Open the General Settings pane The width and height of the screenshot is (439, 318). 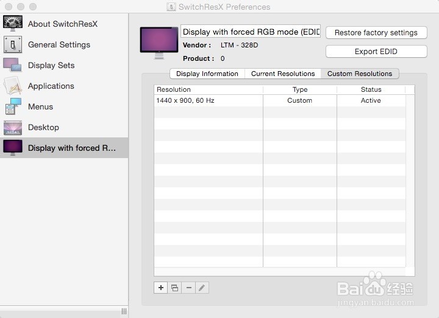(64, 44)
